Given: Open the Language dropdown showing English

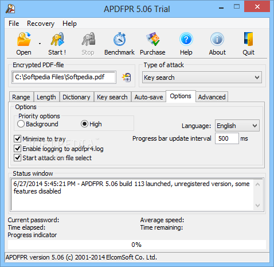Looking at the screenshot, I should (x=237, y=126).
